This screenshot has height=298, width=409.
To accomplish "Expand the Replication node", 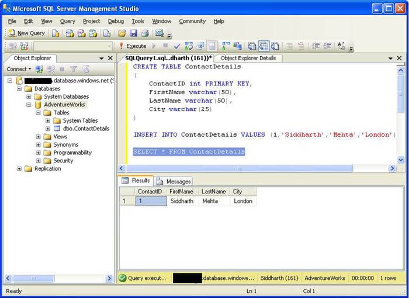I will coord(19,169).
